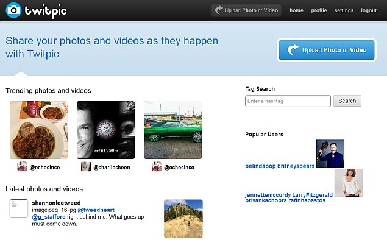Click popular user photo of man holding guitar
Screen dimensions: 387x240
point(330,154)
